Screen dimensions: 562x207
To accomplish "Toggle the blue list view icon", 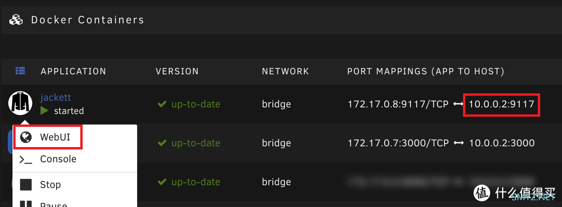I will [x=20, y=71].
